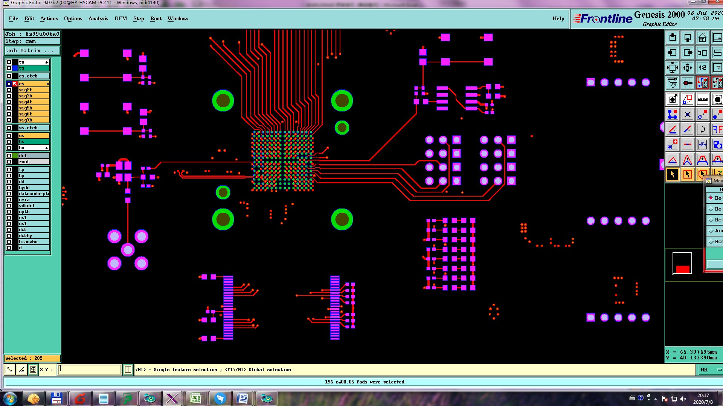The width and height of the screenshot is (723, 406).
Task: Toggle the checkbox for layer biaozhu
Action: coord(9,242)
